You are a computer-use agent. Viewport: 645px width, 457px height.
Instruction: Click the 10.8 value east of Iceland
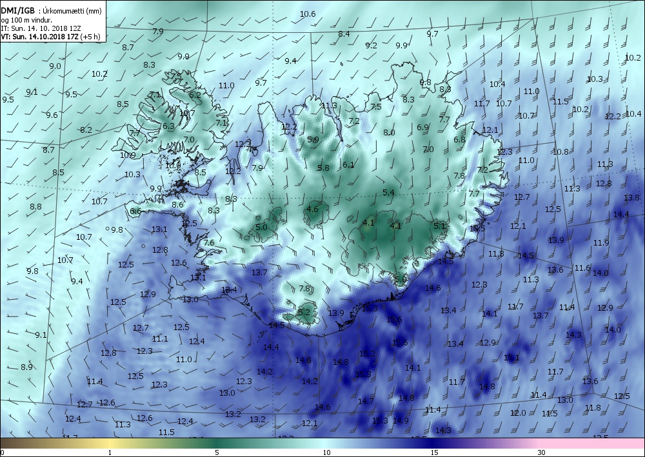pyautogui.click(x=561, y=151)
